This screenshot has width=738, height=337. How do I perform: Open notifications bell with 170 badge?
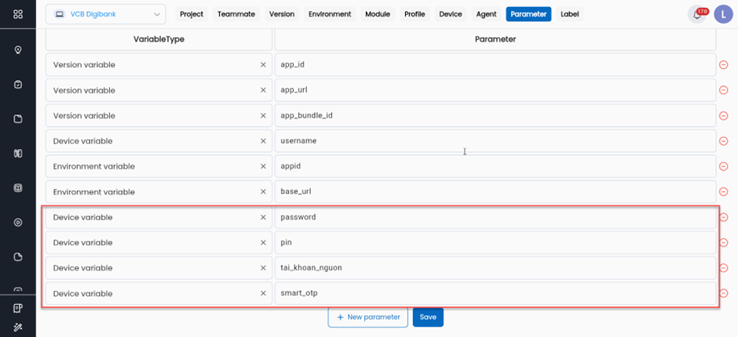696,15
